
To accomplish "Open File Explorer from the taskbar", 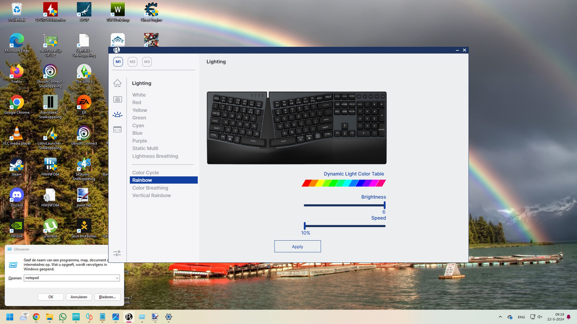I will pos(50,317).
